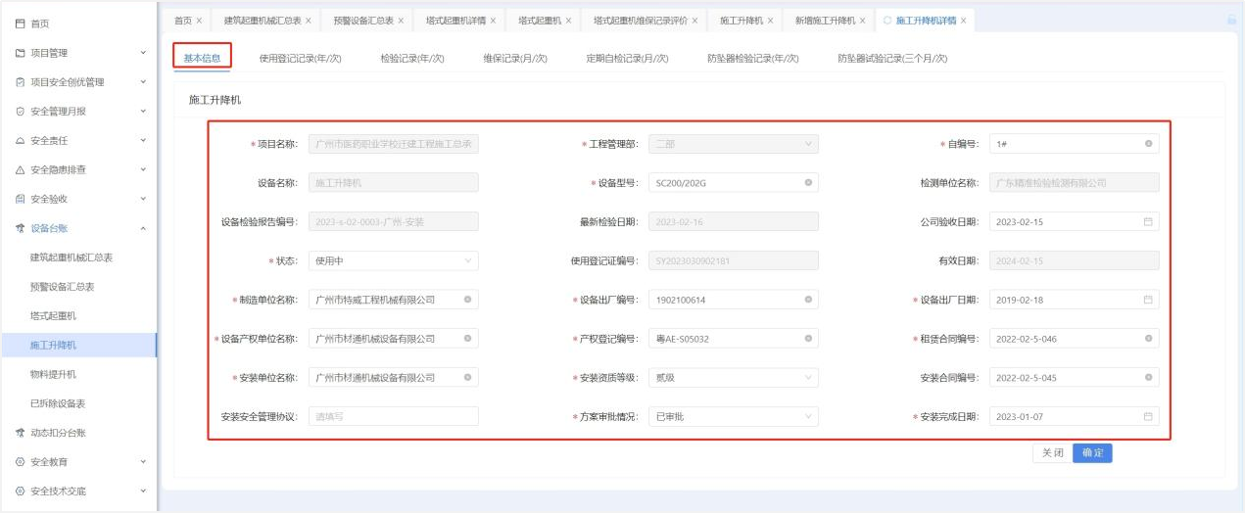
Task: Switch to the 检验记录(年/次) tab
Action: [412, 59]
